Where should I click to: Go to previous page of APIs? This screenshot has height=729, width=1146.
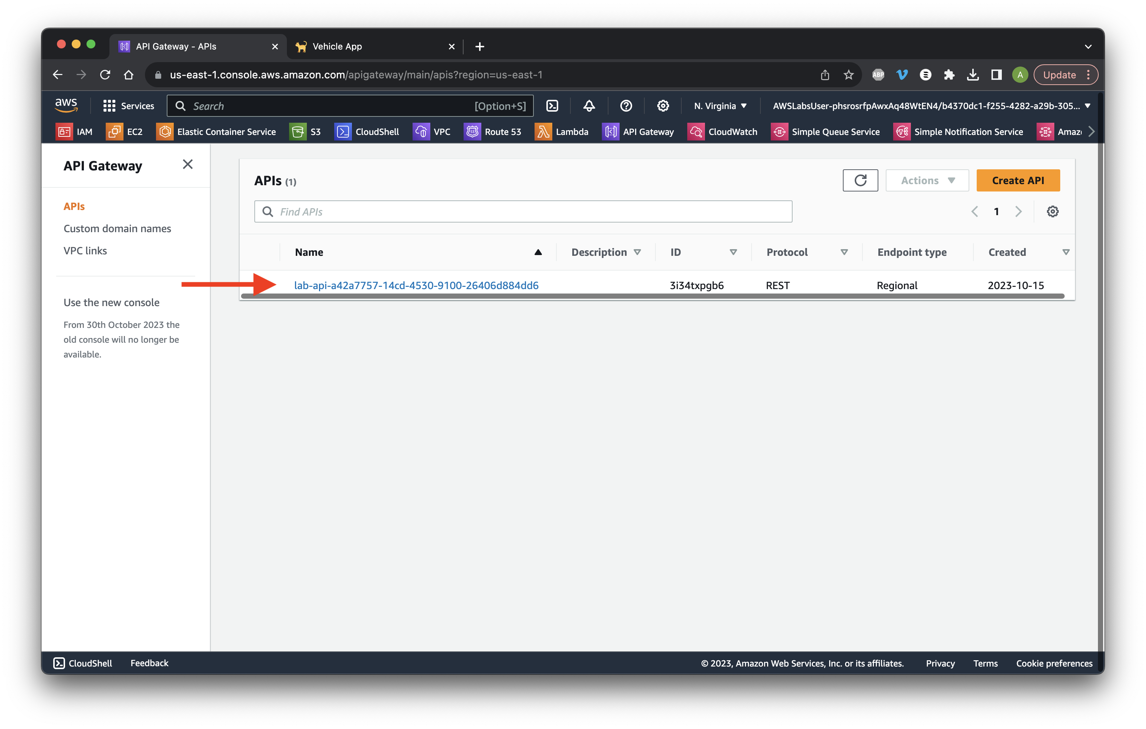click(x=975, y=211)
